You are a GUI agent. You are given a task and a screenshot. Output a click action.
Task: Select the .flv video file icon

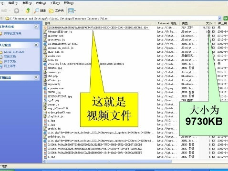[x=45, y=28]
